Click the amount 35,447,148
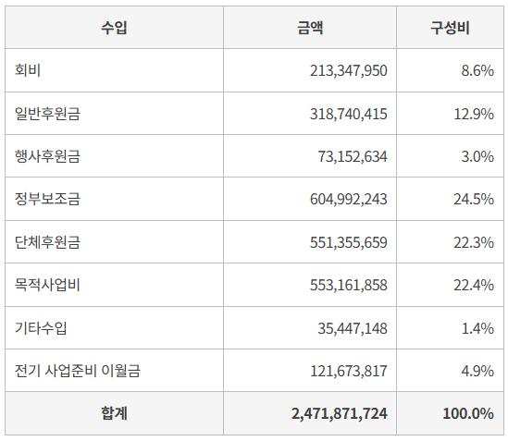This screenshot has width=508, height=441. pos(353,328)
